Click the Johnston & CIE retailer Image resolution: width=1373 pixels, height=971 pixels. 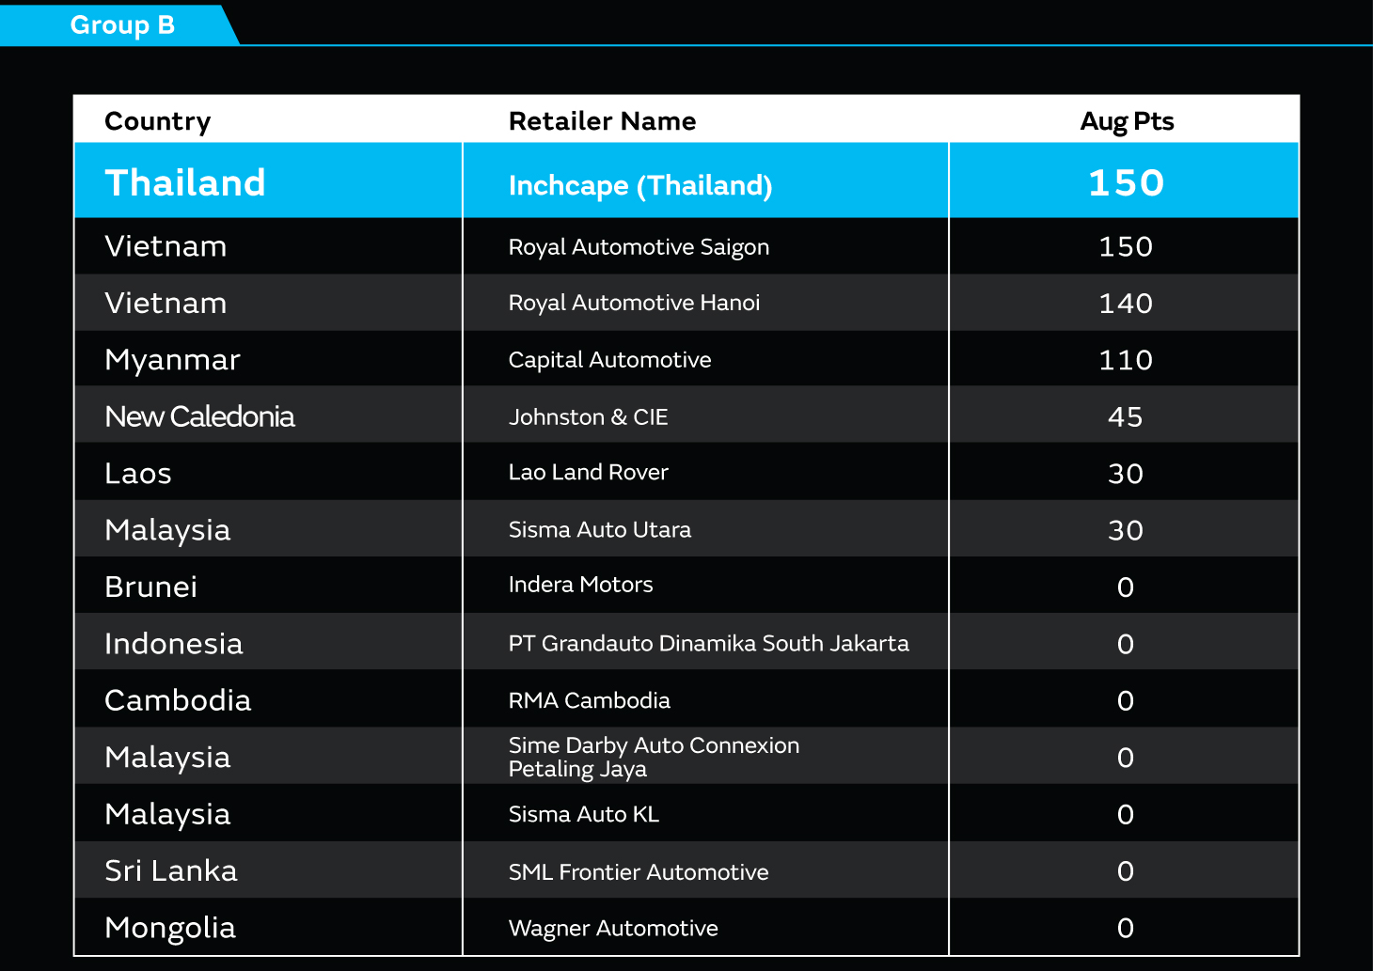[x=588, y=416]
